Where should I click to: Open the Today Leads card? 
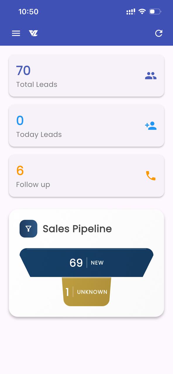tap(86, 125)
